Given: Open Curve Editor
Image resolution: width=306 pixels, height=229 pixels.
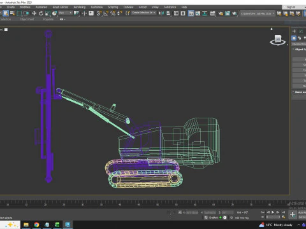Looking at the screenshot, I should tap(198, 13).
